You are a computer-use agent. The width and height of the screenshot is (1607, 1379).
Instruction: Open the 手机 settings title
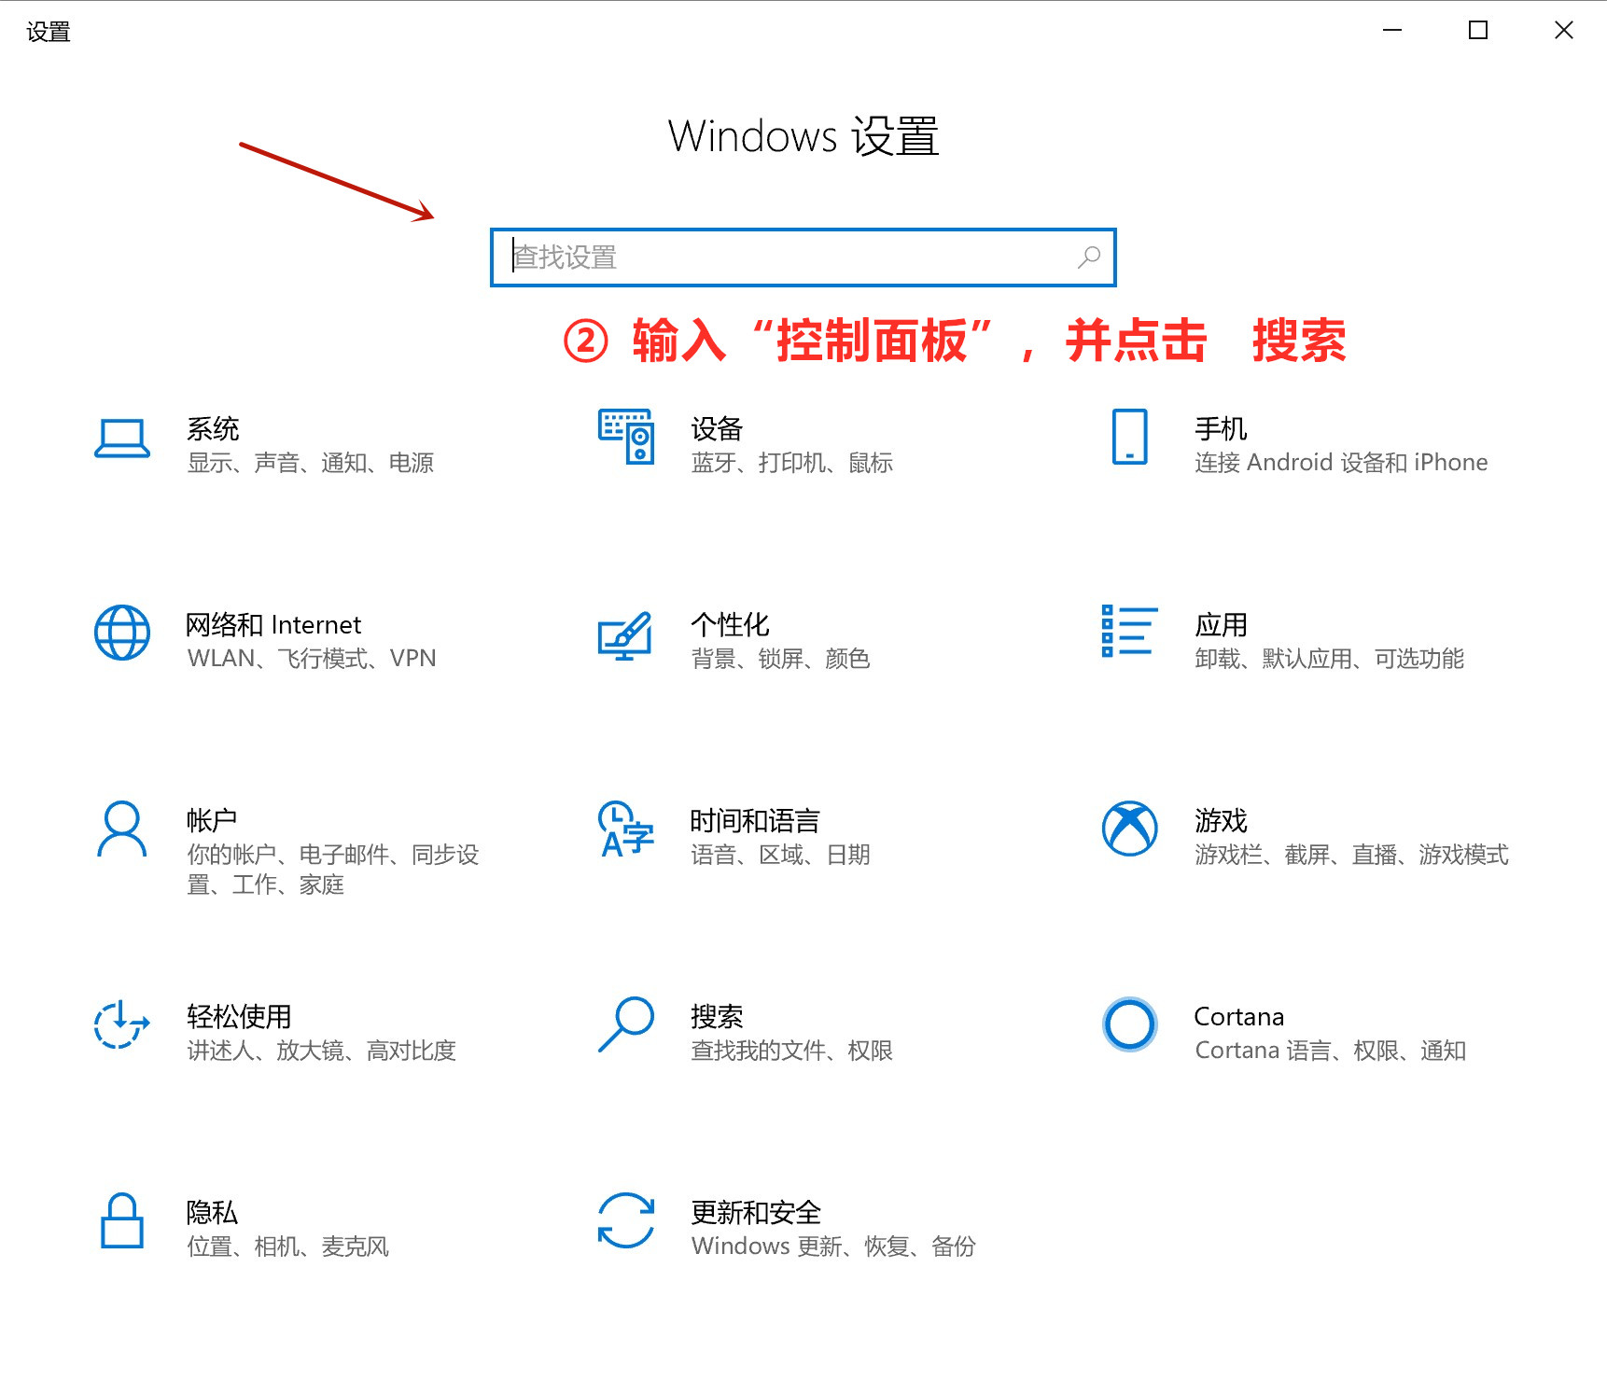1221,428
